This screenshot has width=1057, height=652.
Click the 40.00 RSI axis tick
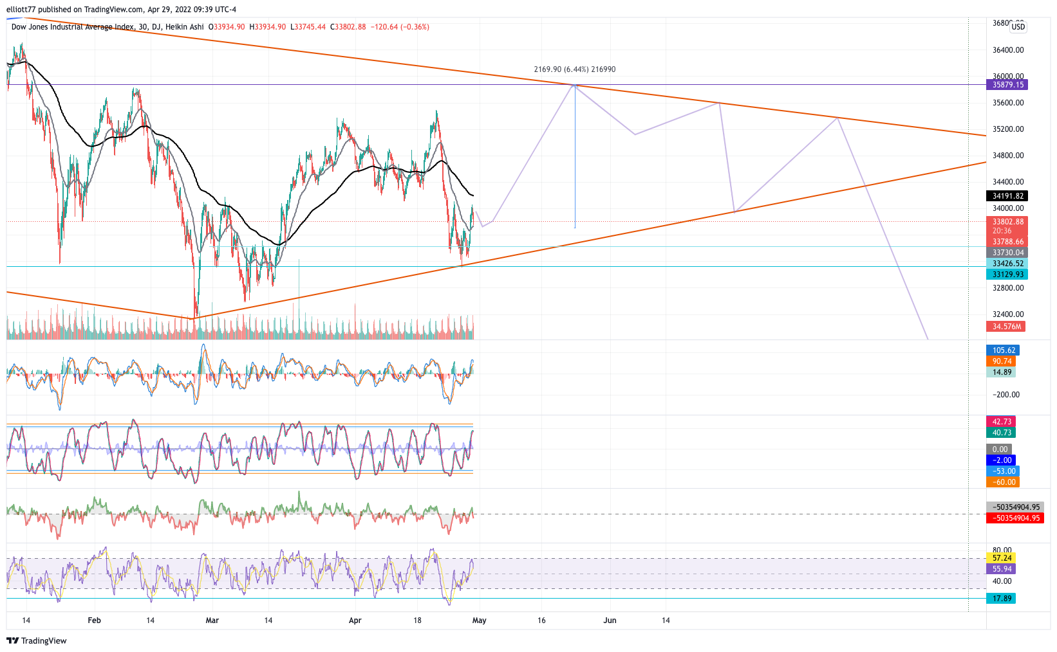(1002, 581)
